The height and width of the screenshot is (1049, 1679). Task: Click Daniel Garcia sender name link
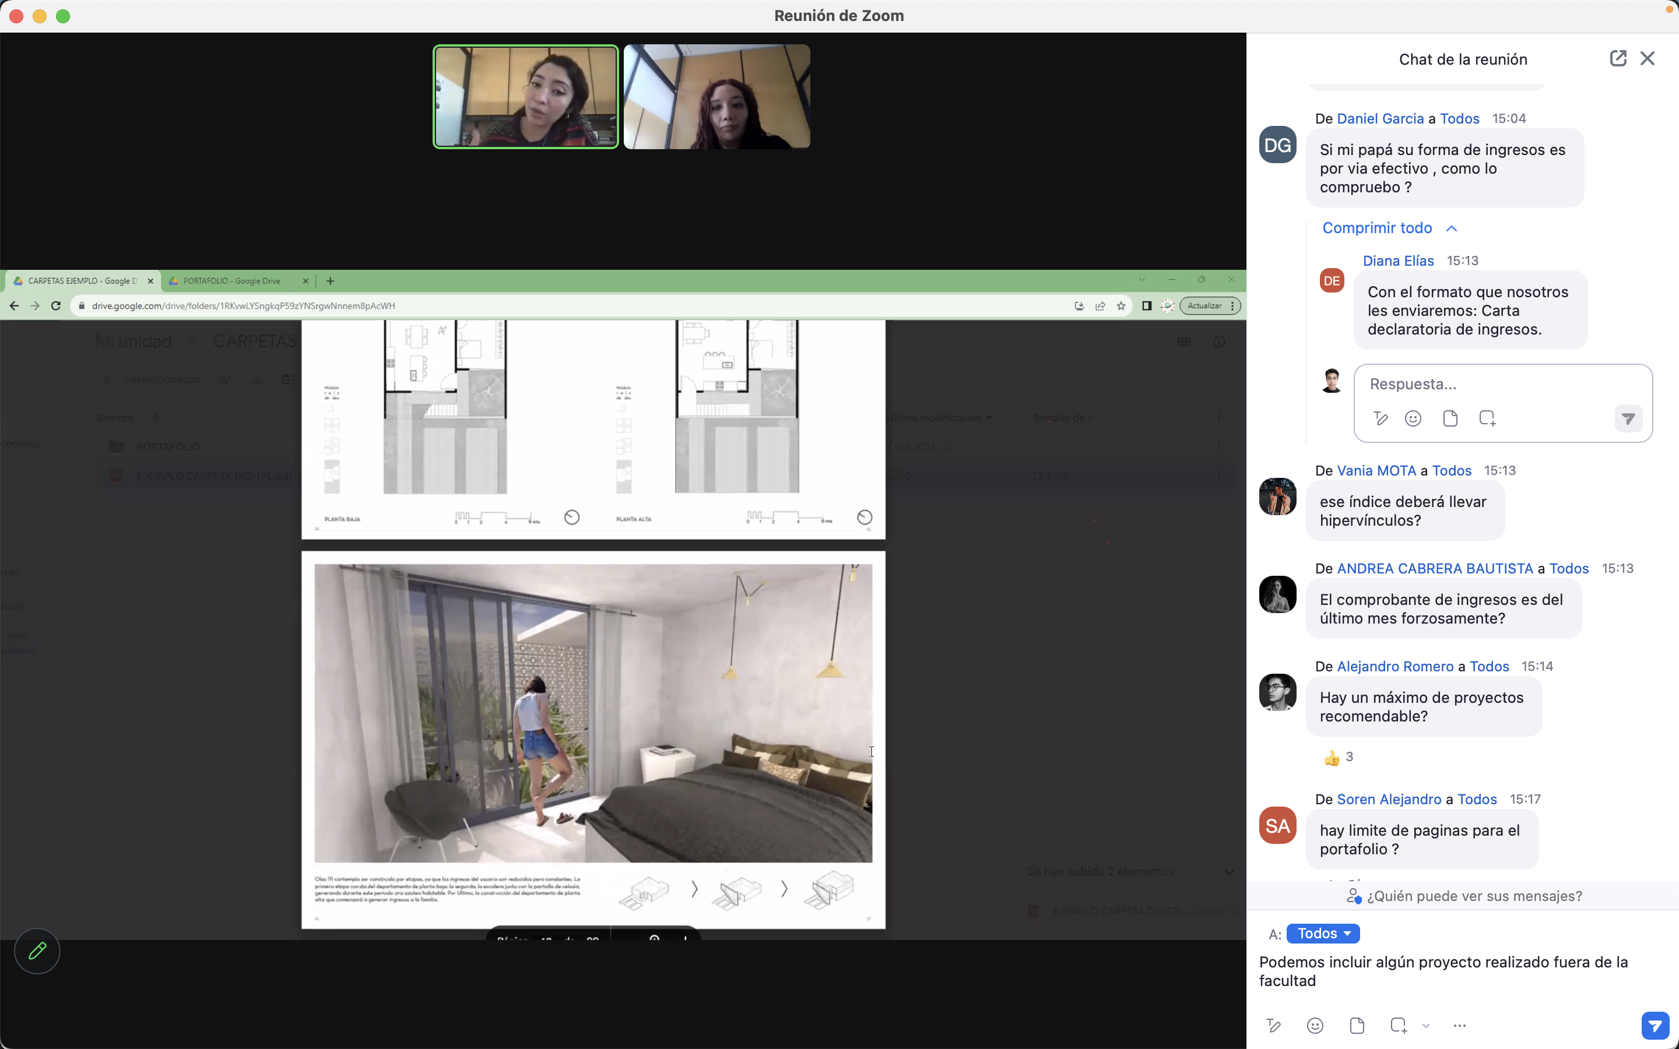tap(1379, 119)
